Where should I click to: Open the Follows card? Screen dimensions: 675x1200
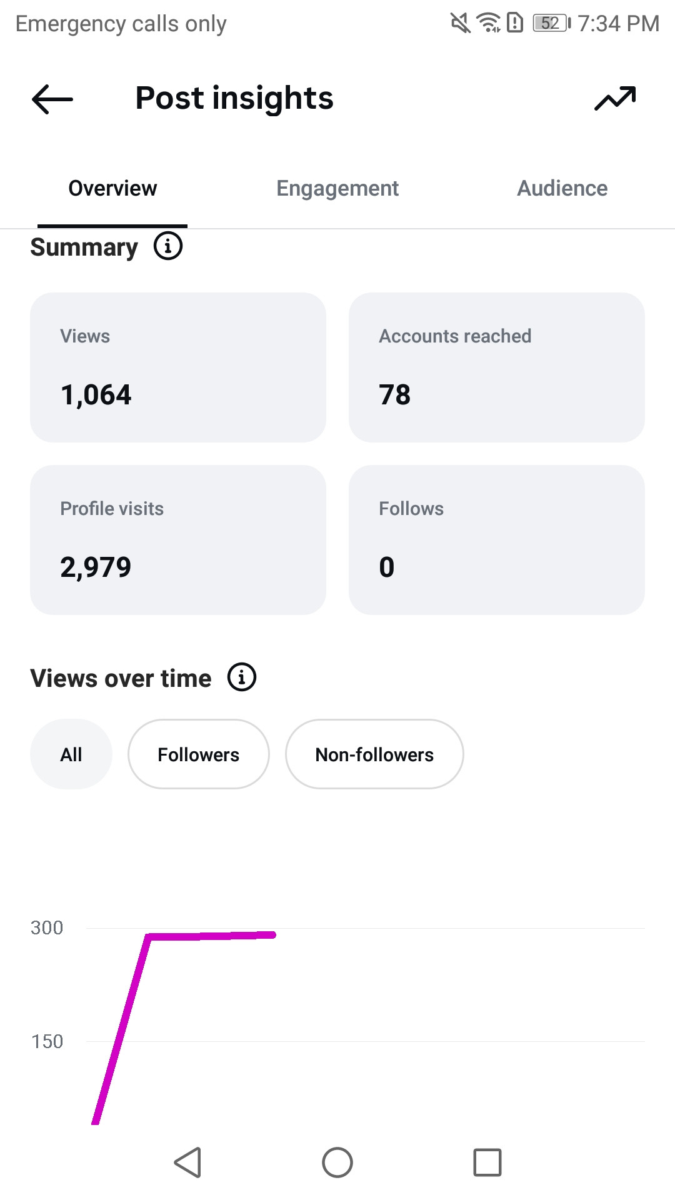[497, 540]
